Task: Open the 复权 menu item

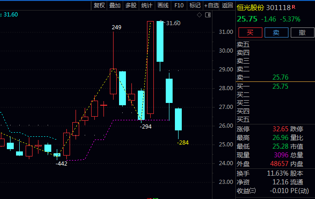Action: click(99, 5)
